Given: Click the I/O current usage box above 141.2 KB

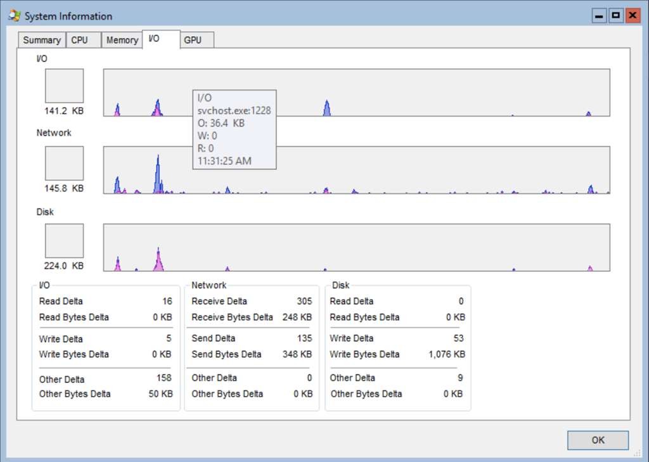Looking at the screenshot, I should pyautogui.click(x=64, y=86).
